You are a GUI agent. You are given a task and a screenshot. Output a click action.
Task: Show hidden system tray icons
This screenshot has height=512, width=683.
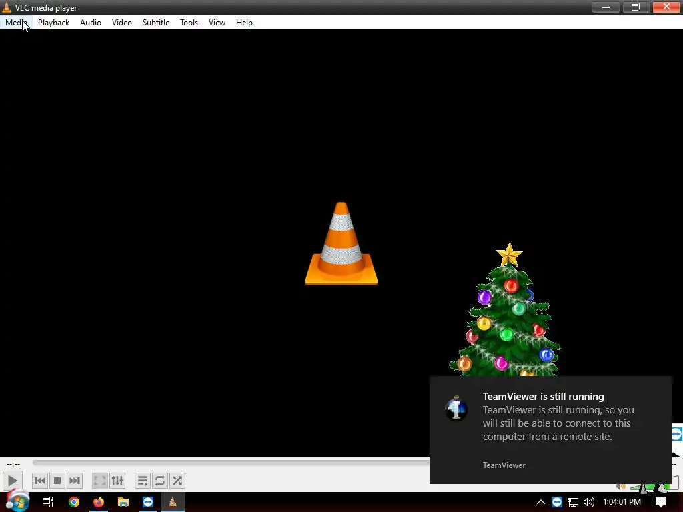[x=540, y=502]
